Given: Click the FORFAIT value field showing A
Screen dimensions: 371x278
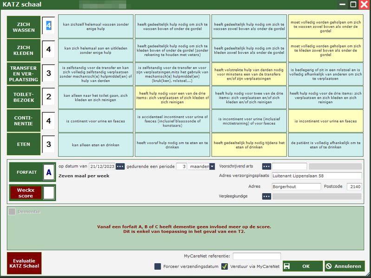Looking at the screenshot, I should (x=49, y=172).
